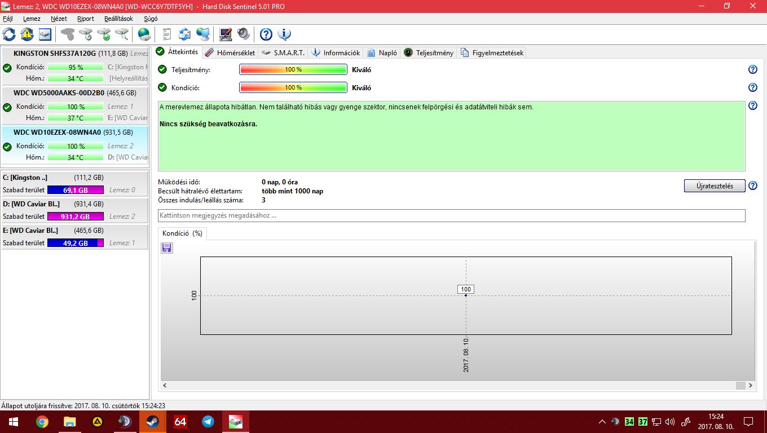Open the Teljesítmény tab
The height and width of the screenshot is (433, 767).
(429, 52)
